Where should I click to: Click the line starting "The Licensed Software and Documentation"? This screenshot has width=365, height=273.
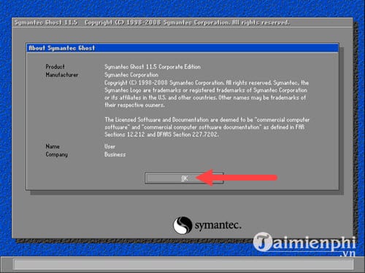(x=207, y=119)
